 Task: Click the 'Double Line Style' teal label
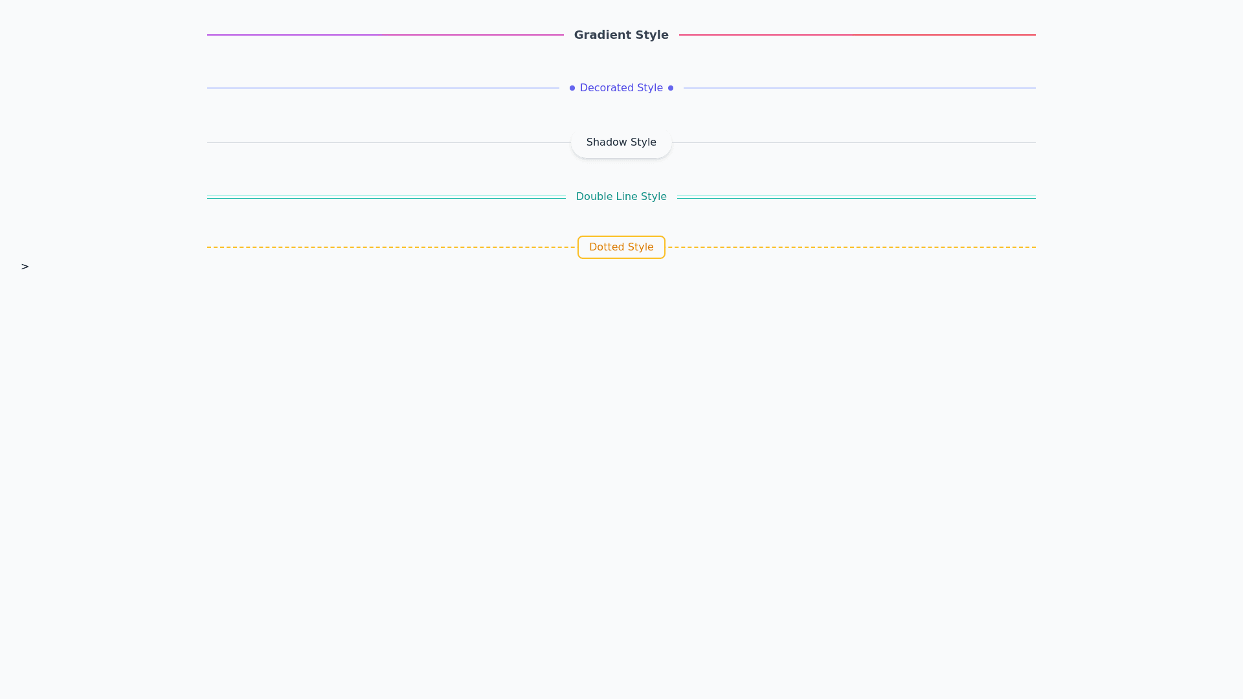(621, 197)
